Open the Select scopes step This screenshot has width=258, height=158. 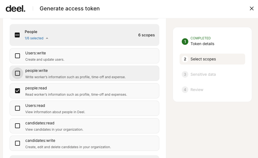203,59
